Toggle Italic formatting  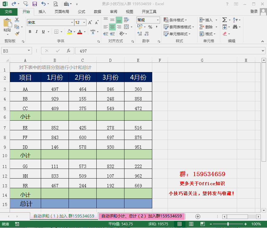pos(37,32)
